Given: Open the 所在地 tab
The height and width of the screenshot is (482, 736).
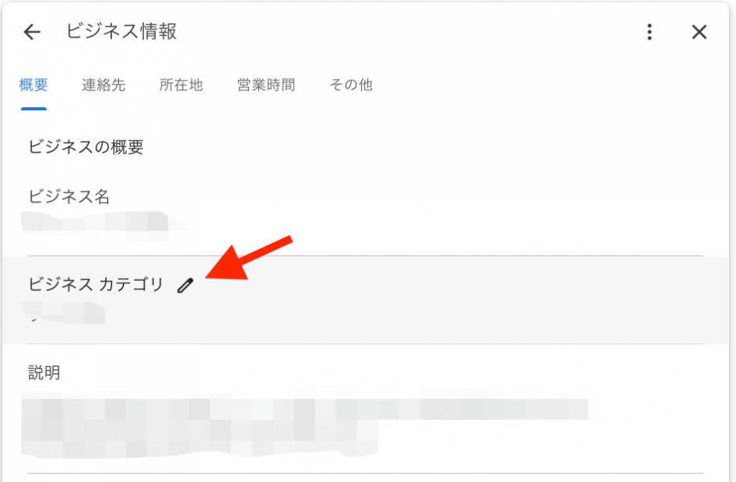Looking at the screenshot, I should click(181, 85).
